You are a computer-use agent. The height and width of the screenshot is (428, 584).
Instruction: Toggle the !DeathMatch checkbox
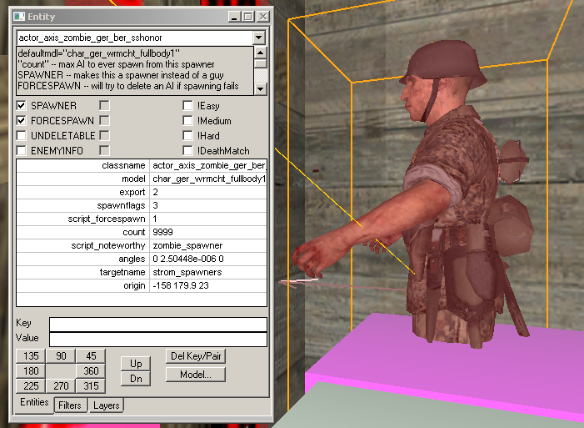click(x=187, y=150)
